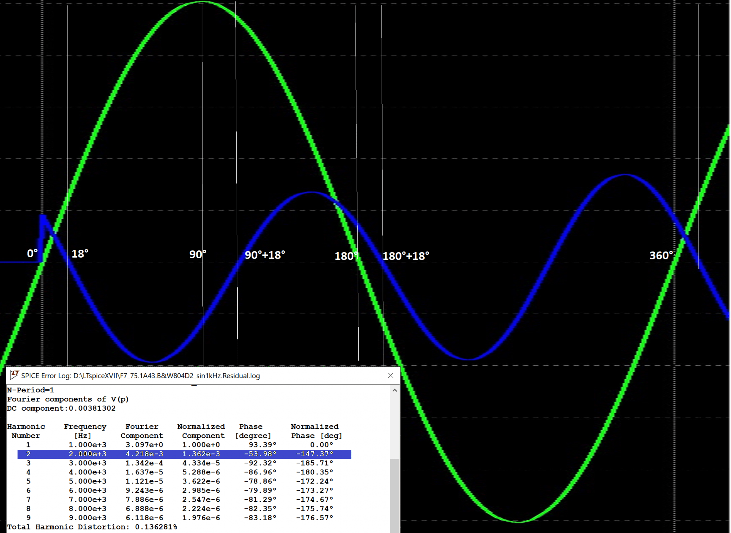The height and width of the screenshot is (533, 731).
Task: Click the Total Harmonic Distortion 0.136281% line
Action: coord(92,527)
